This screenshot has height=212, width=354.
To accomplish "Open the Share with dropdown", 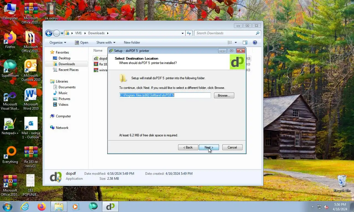I will [x=106, y=43].
